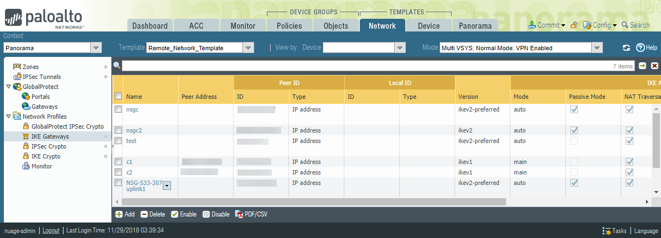The height and width of the screenshot is (238, 661).
Task: Click the Enable button
Action: coord(184,214)
